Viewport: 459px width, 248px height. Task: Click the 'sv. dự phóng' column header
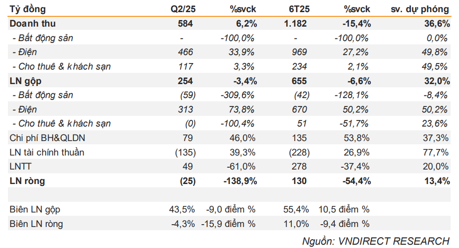419,9
